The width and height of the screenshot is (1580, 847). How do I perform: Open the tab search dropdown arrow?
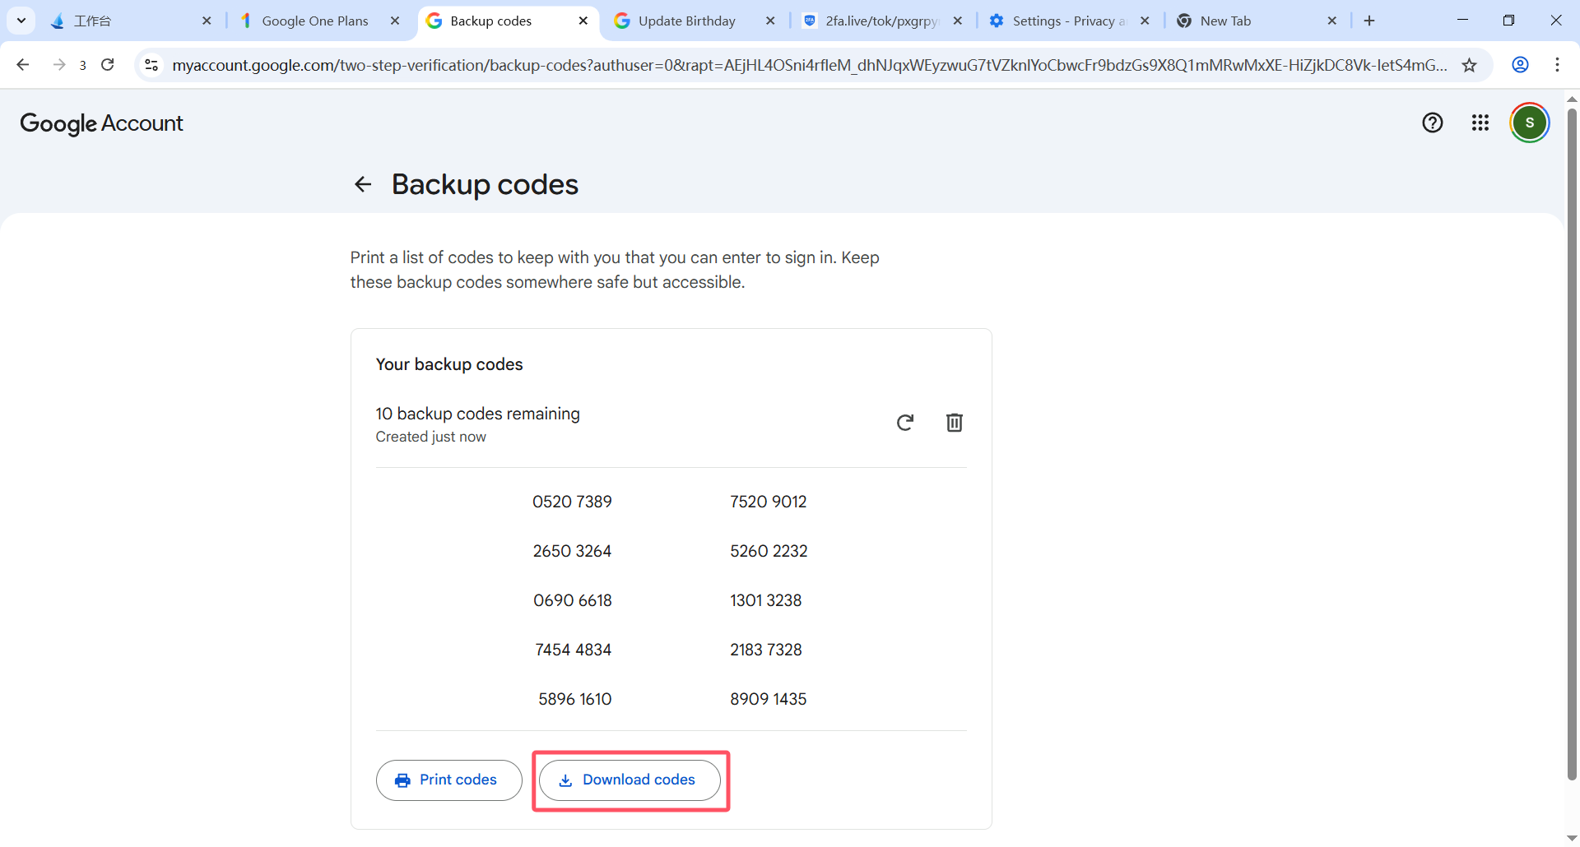21,21
